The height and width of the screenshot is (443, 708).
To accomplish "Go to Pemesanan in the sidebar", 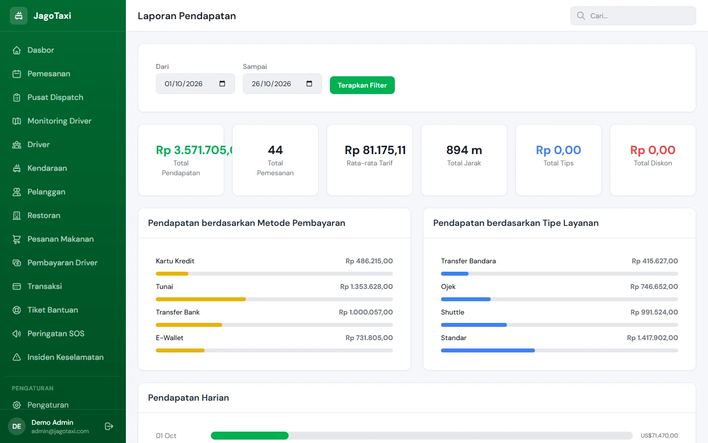I will (63, 74).
